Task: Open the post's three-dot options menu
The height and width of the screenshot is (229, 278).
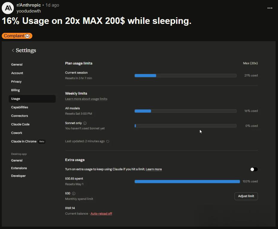Action: coord(270,8)
